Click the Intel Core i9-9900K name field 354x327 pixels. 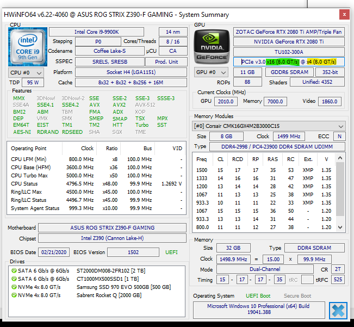96,32
